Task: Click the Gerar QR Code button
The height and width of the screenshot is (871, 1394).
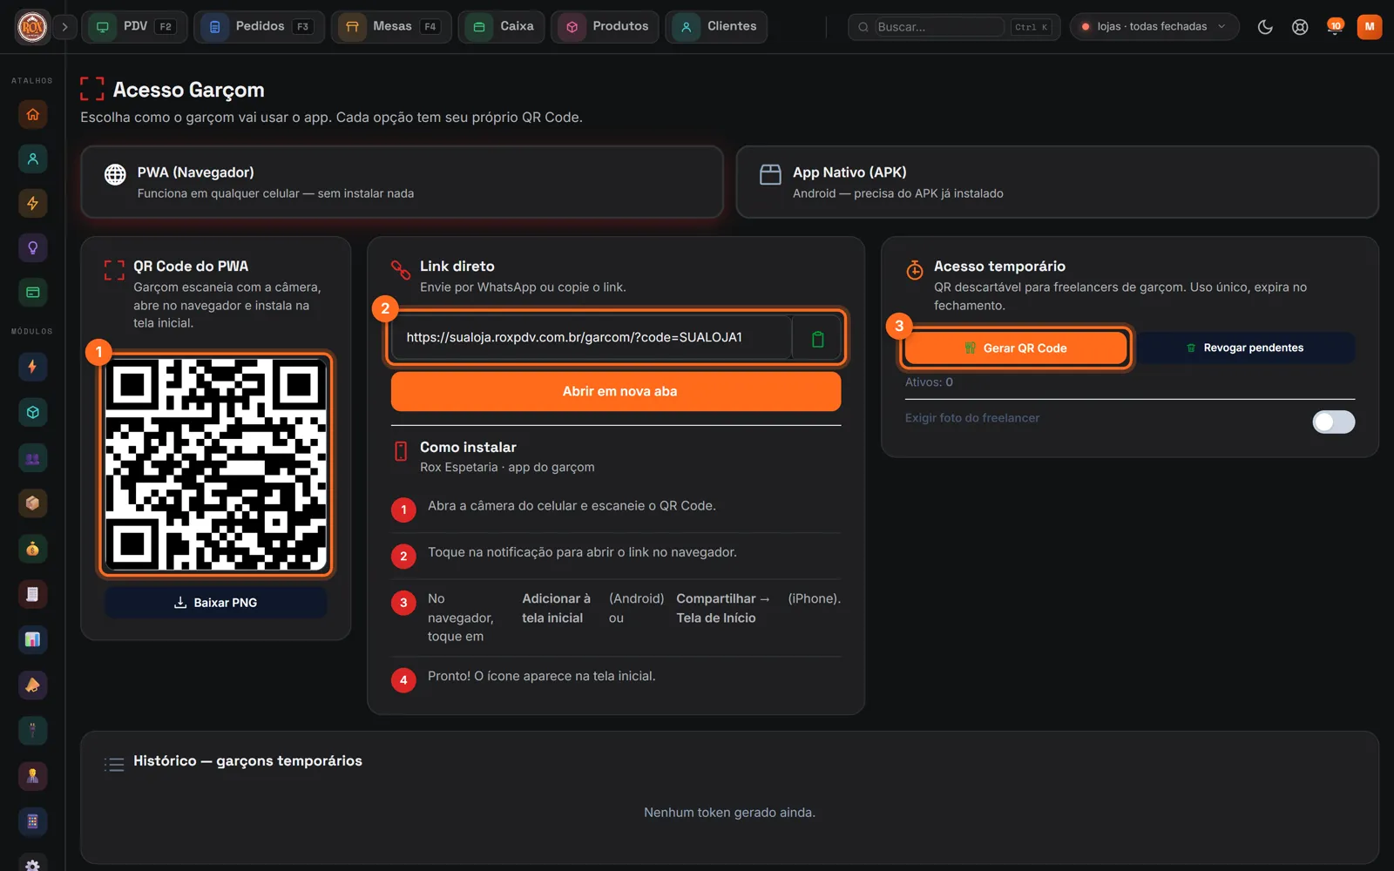Action: point(1016,348)
